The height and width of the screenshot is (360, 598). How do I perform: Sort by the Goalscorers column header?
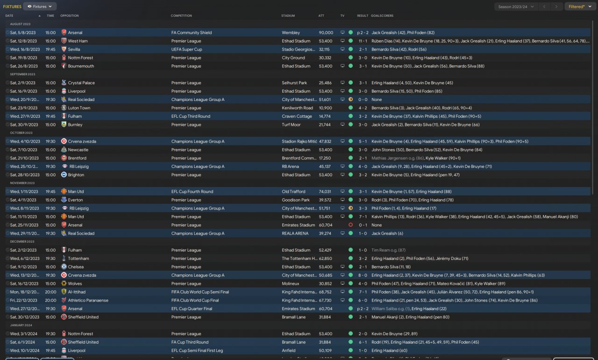click(x=382, y=16)
